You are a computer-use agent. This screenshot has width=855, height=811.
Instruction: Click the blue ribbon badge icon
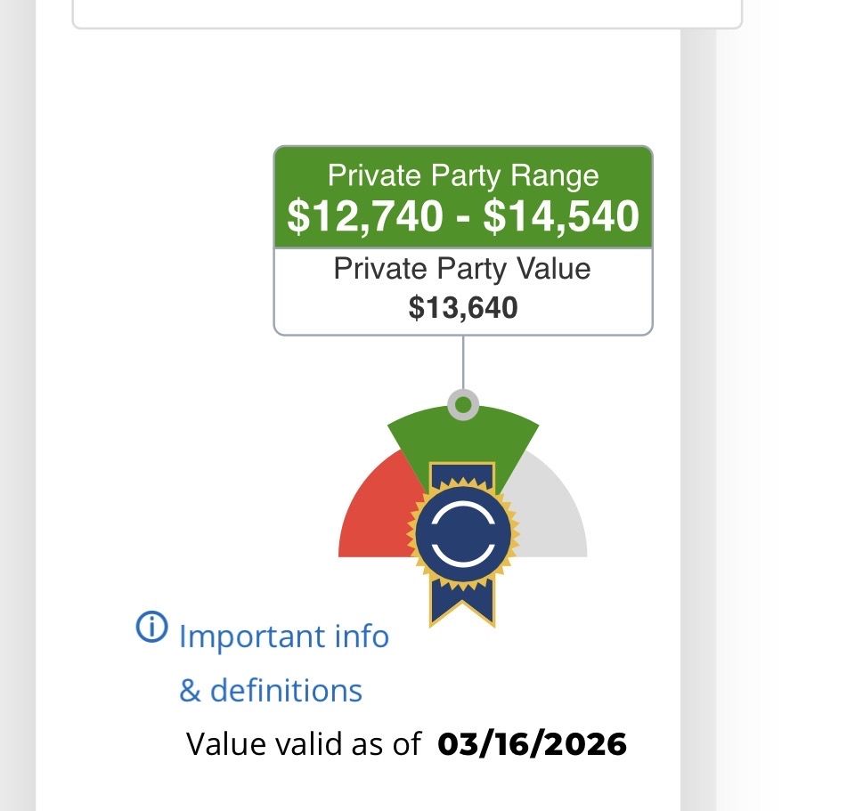coord(463,534)
